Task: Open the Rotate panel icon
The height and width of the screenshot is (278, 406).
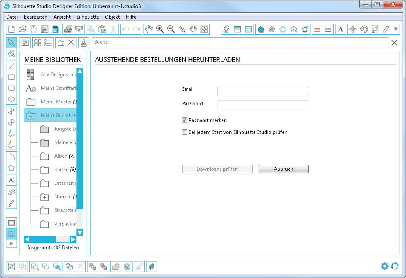Action: coord(364,29)
